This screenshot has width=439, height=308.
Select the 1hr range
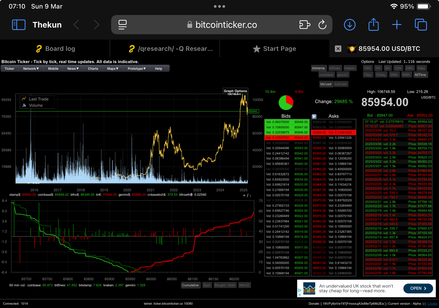tap(378, 68)
